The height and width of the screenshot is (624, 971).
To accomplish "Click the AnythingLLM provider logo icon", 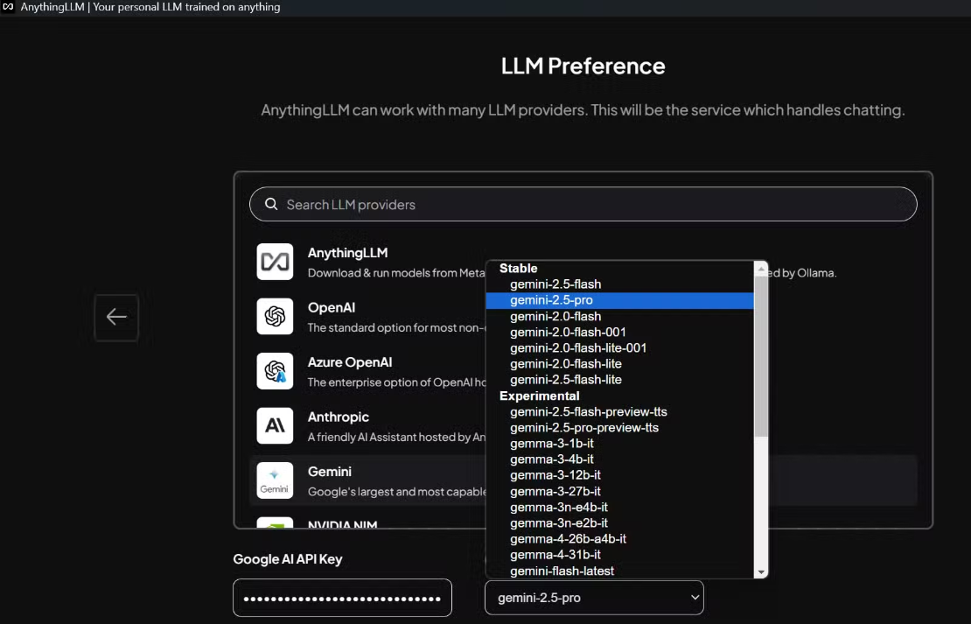I will [x=275, y=262].
